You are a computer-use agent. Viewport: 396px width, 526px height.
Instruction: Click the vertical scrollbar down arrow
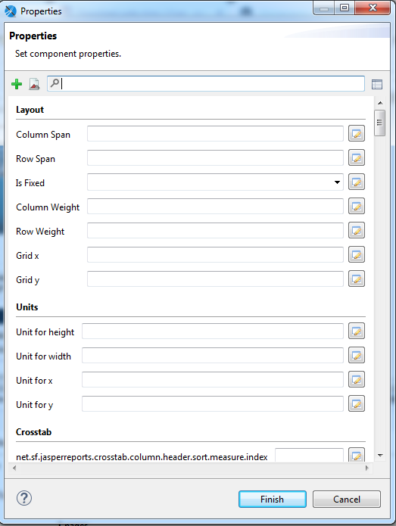[380, 456]
